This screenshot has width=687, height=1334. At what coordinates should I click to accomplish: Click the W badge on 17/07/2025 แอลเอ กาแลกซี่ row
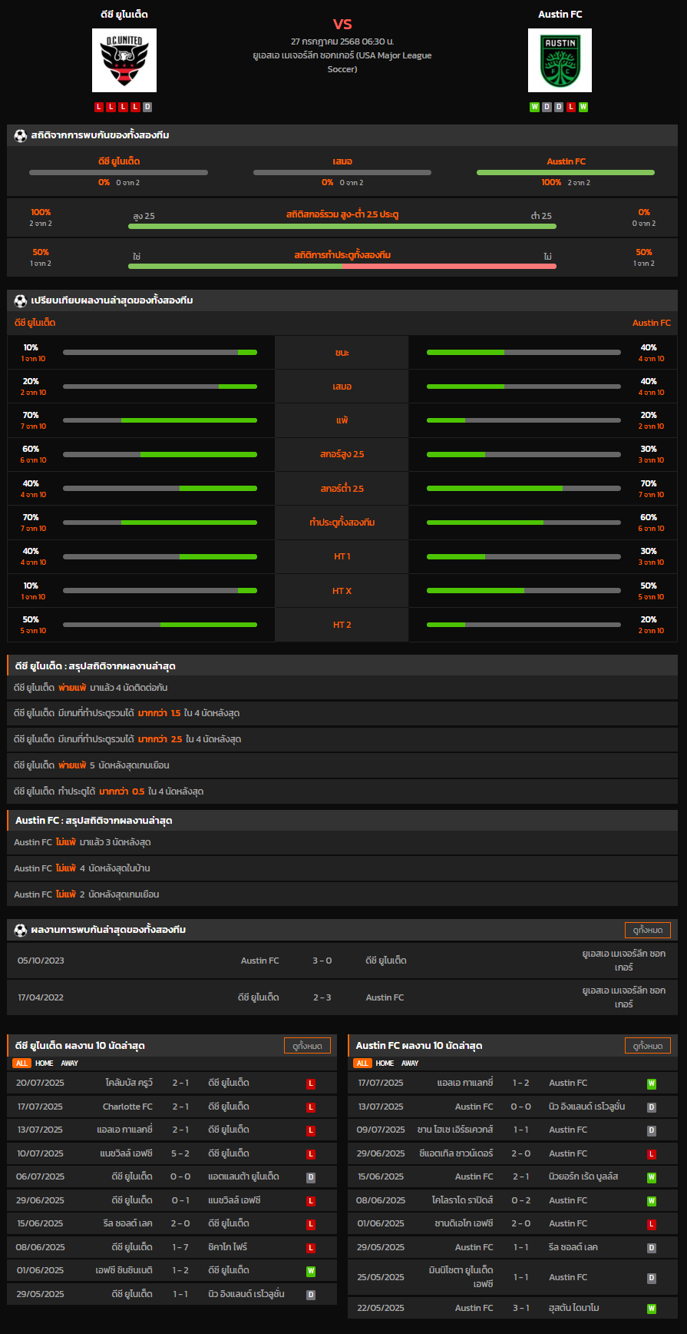tap(652, 1083)
